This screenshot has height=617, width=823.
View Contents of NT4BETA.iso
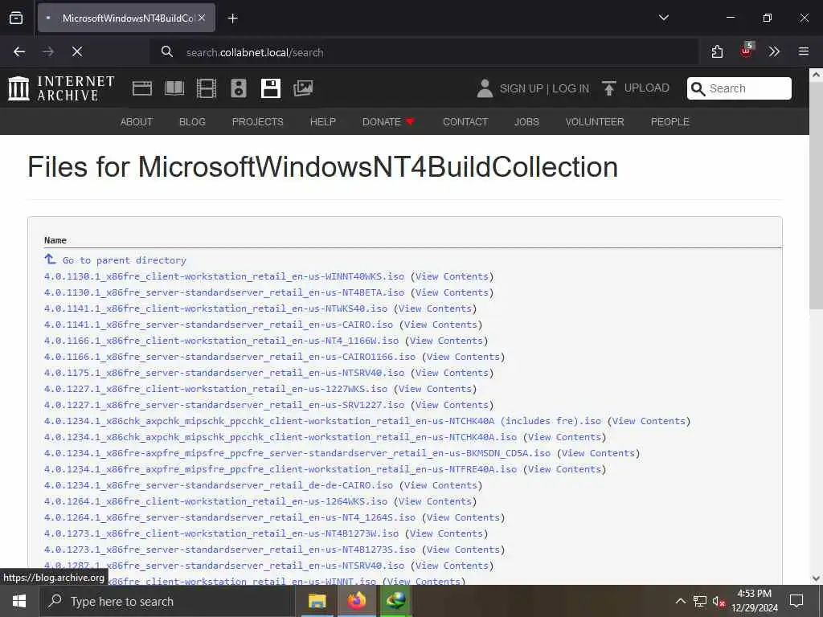coord(452,292)
